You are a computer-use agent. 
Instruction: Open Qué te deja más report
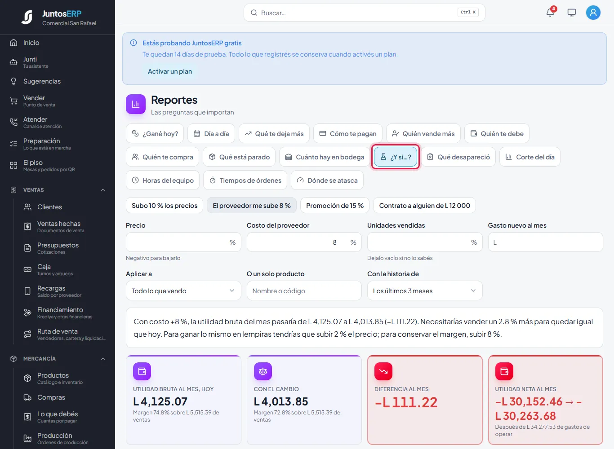(x=274, y=133)
